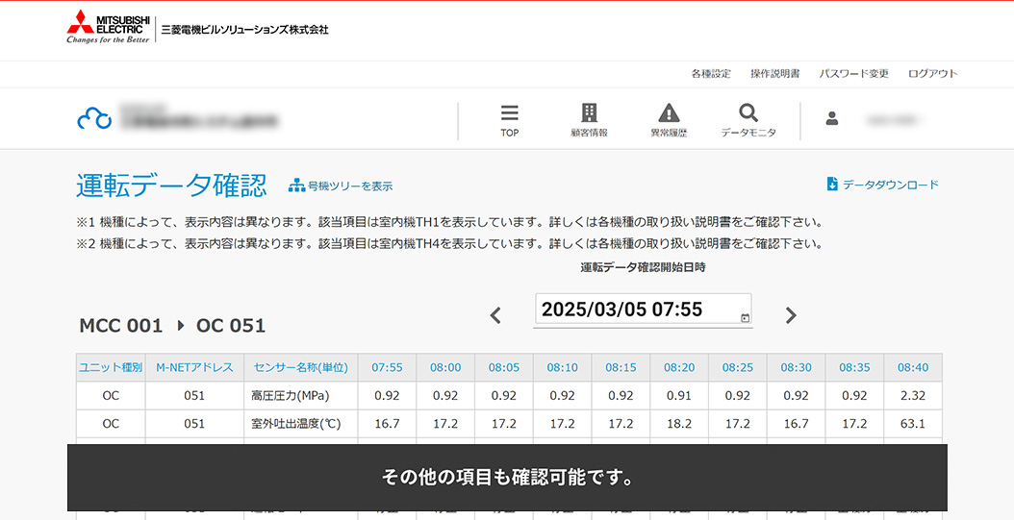Click the user profile icon
The image size is (1014, 520).
pos(832,118)
